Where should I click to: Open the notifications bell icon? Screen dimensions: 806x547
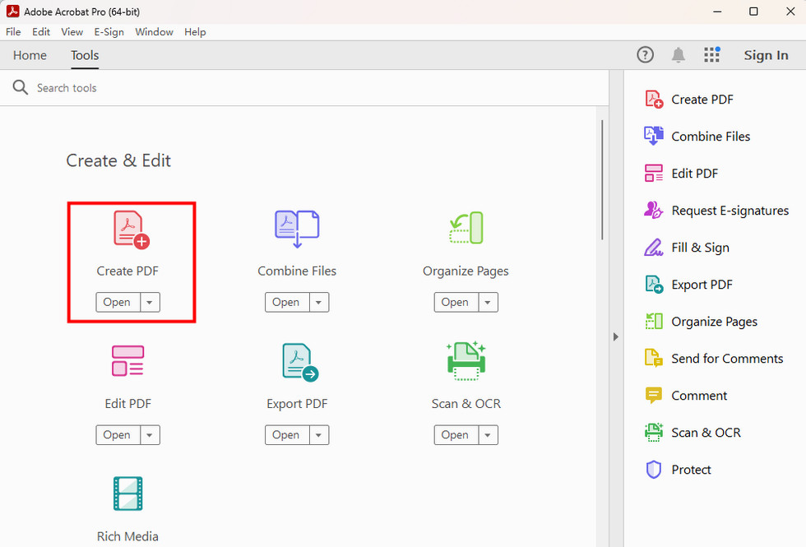tap(679, 55)
